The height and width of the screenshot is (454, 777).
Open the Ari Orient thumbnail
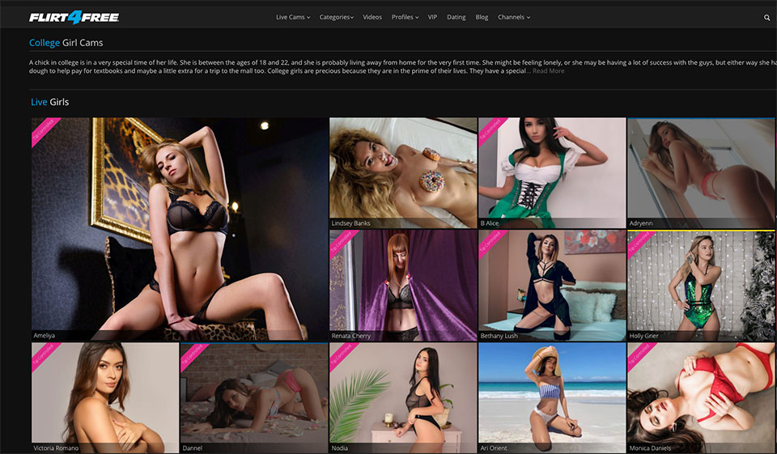click(x=551, y=397)
